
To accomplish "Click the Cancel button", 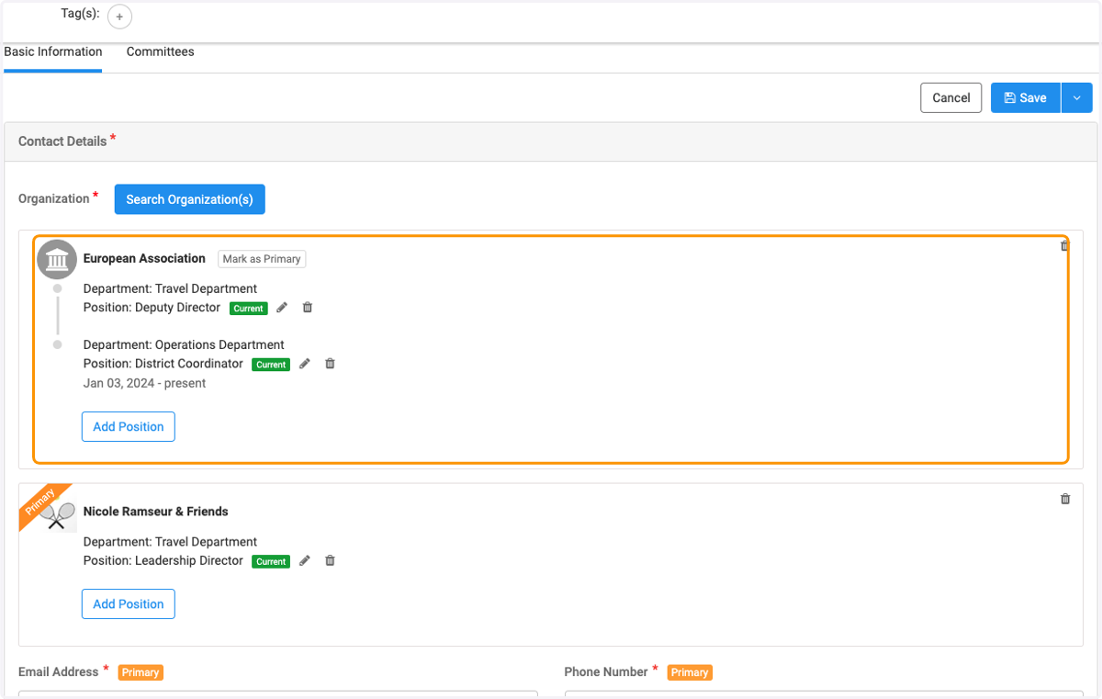I will click(951, 98).
